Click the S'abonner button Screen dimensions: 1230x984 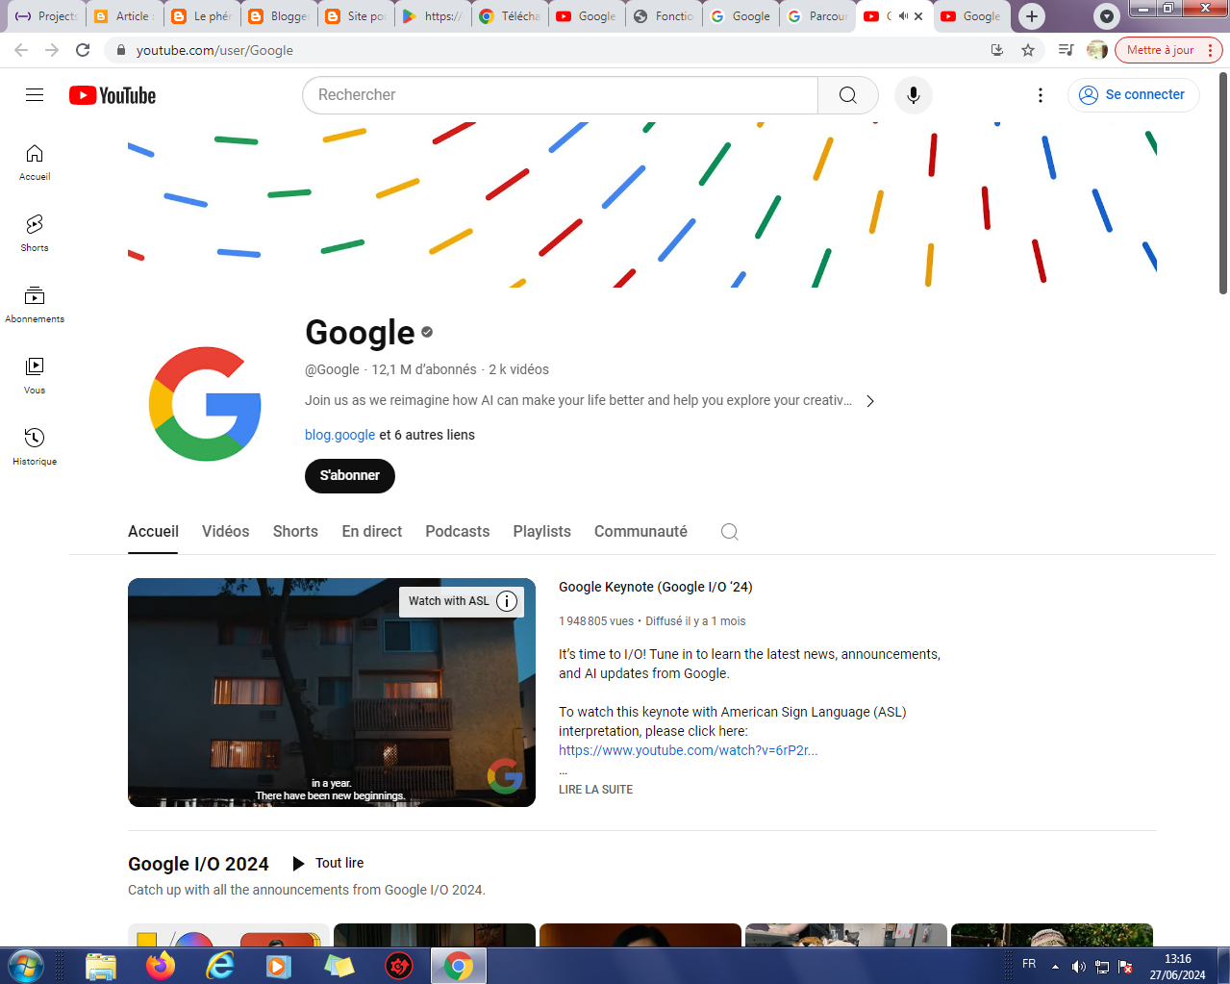tap(350, 476)
